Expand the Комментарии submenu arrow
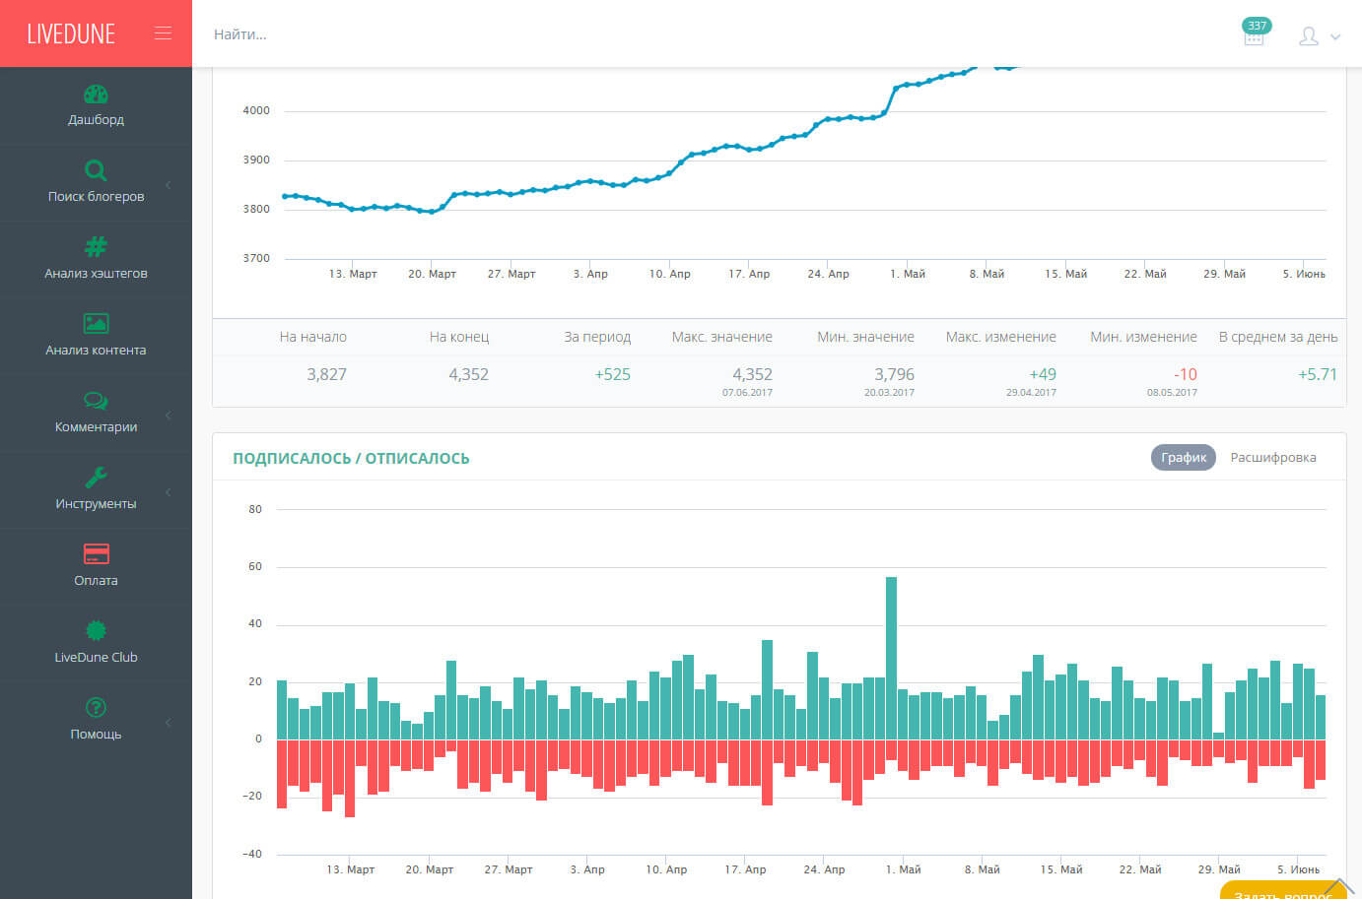The height and width of the screenshot is (899, 1362). point(169,416)
